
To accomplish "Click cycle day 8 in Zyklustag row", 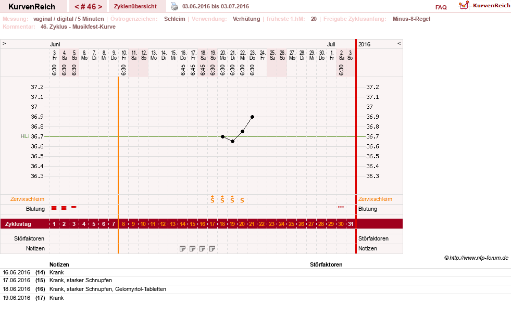I will pyautogui.click(x=123, y=224).
